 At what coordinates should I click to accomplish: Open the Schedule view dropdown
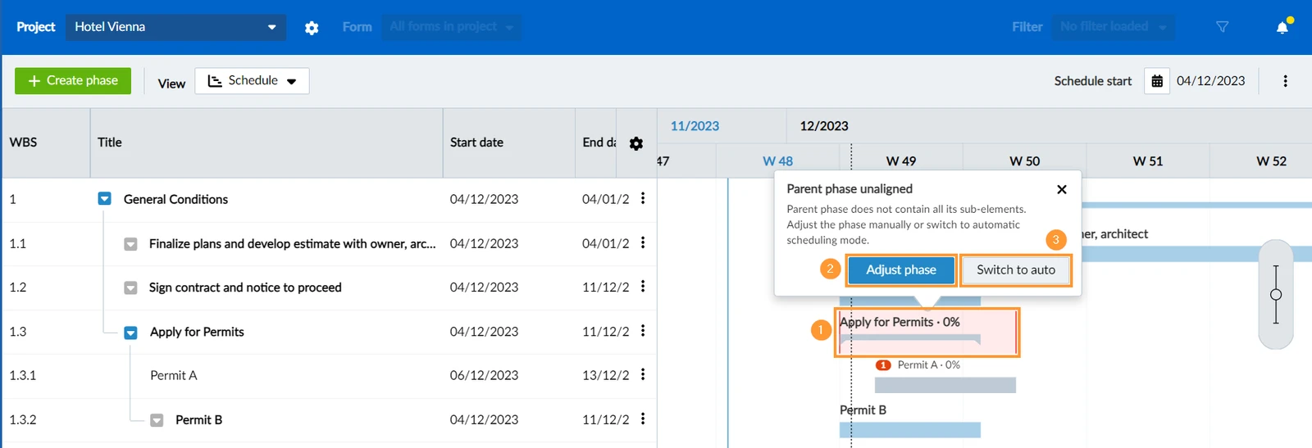[x=252, y=81]
